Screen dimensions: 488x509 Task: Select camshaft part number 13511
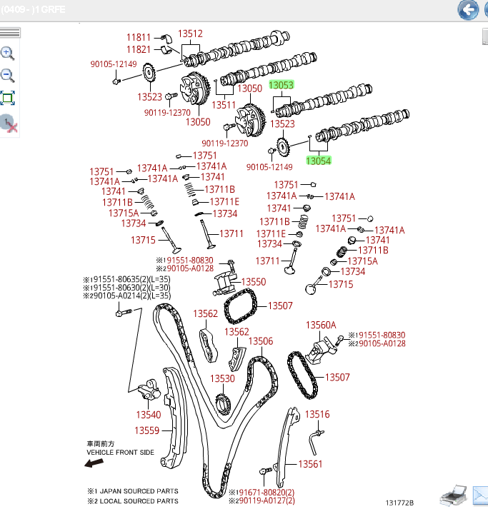(224, 105)
